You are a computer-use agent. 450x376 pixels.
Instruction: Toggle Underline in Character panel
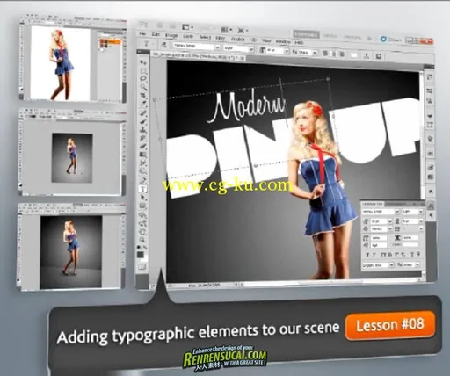[412, 255]
